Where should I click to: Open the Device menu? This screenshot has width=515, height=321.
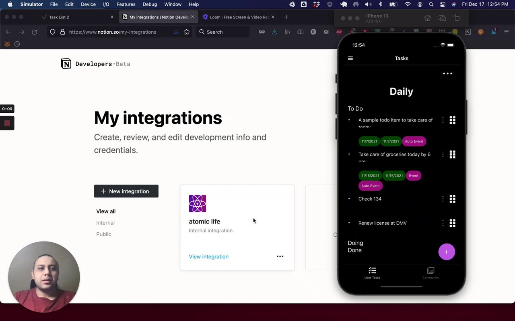pos(88,4)
